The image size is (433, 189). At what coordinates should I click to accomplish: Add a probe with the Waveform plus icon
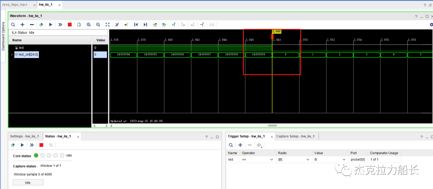point(22,24)
